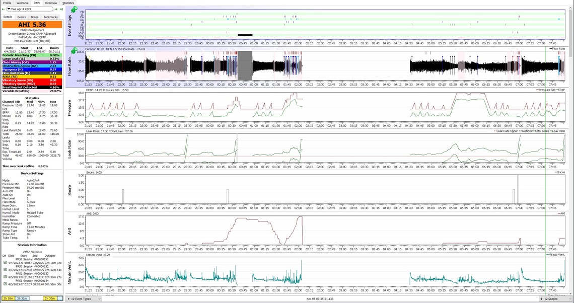Click the 'Pressure Min' setting row

click(24, 184)
